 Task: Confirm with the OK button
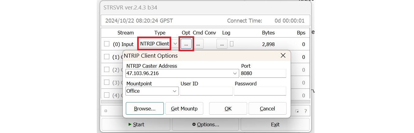228,109
